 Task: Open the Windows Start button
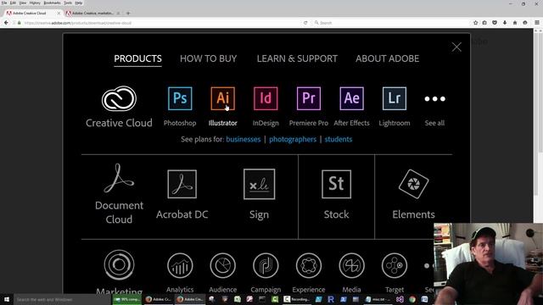coord(7,299)
